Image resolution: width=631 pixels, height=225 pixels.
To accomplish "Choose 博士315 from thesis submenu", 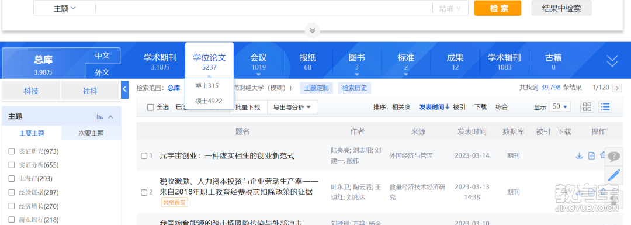I will [207, 86].
